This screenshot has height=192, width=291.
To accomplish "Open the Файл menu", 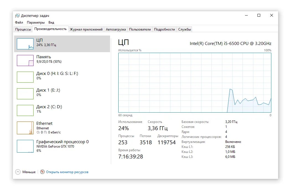I will [x=19, y=22].
